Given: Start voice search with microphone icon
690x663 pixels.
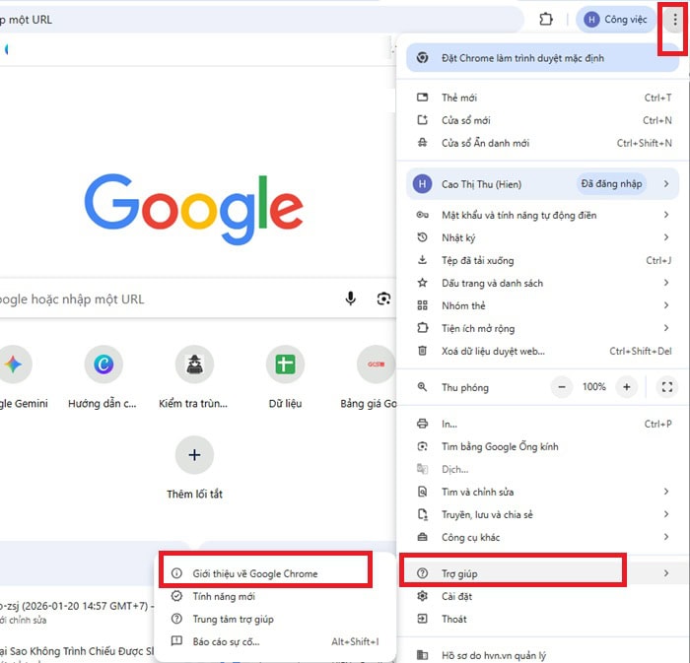Looking at the screenshot, I should [350, 298].
